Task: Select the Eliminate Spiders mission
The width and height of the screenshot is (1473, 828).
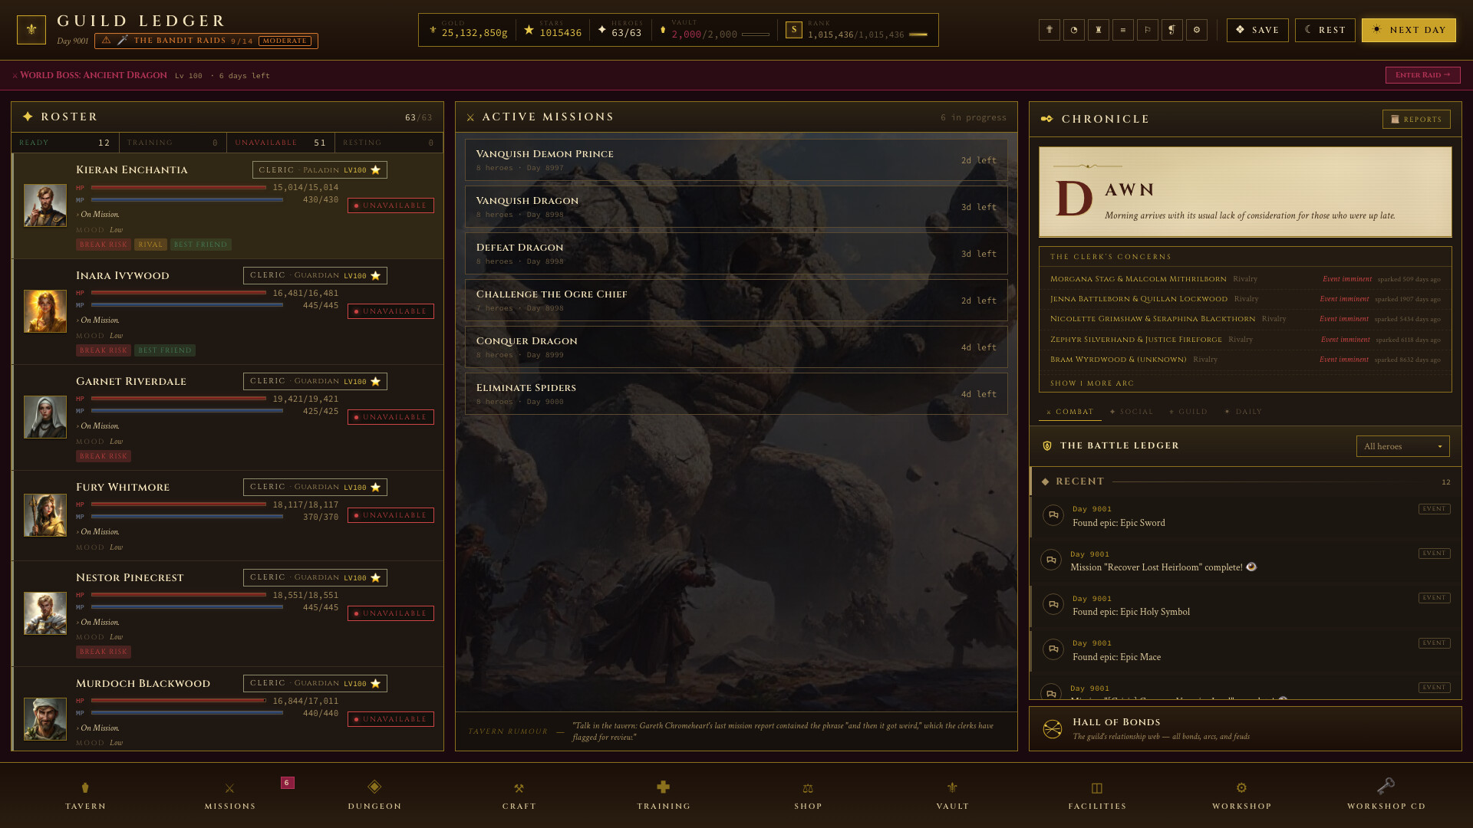Action: (x=736, y=394)
